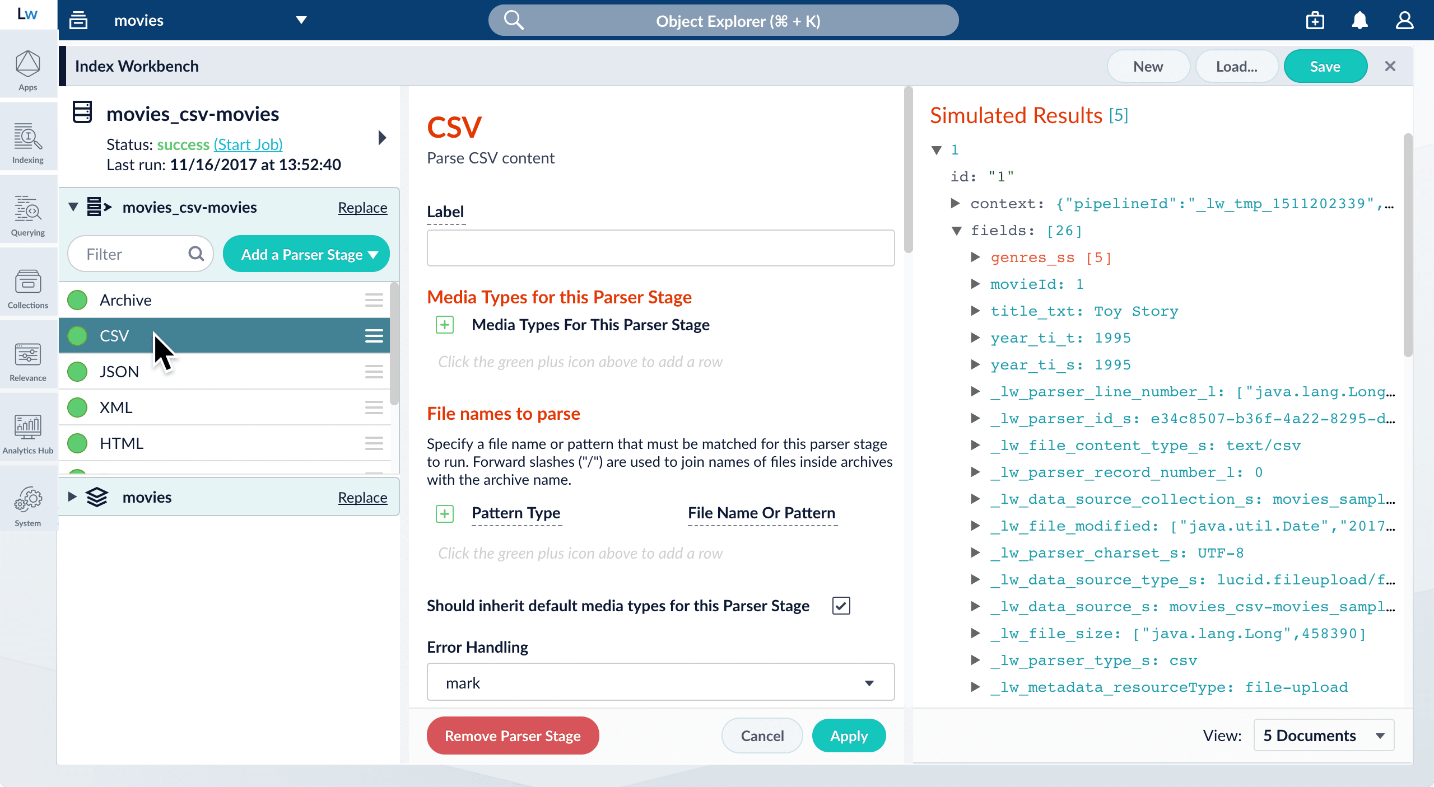This screenshot has height=787, width=1434.
Task: Click the datasource icon beside movies_csv-movies title
Action: [x=82, y=113]
